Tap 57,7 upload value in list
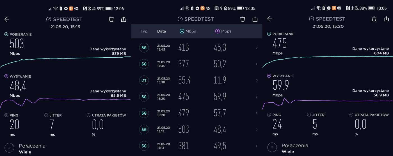 tap(220, 113)
